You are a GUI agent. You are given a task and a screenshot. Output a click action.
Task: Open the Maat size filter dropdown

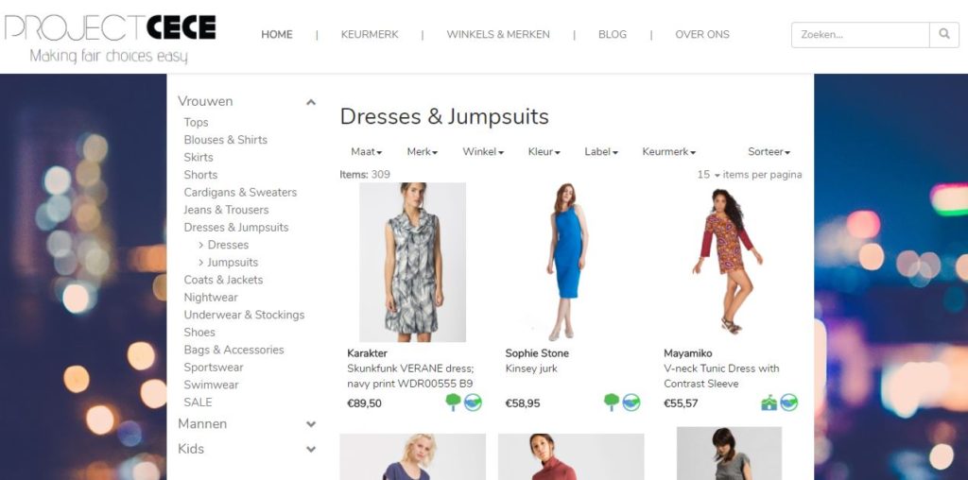click(x=367, y=152)
